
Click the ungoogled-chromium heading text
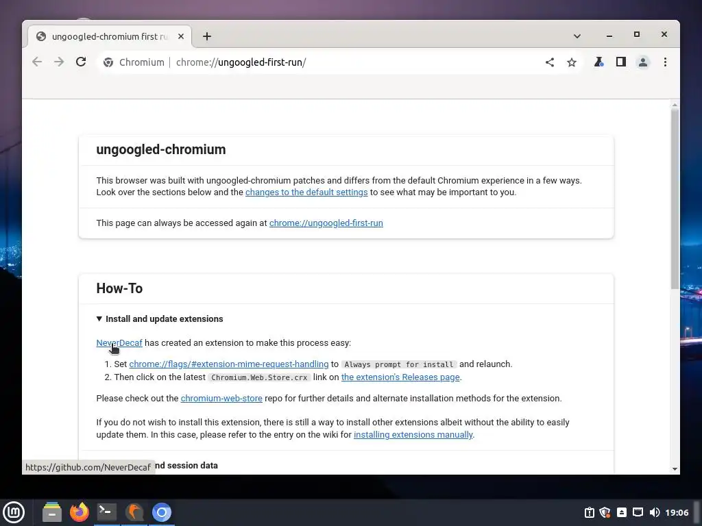coord(160,149)
